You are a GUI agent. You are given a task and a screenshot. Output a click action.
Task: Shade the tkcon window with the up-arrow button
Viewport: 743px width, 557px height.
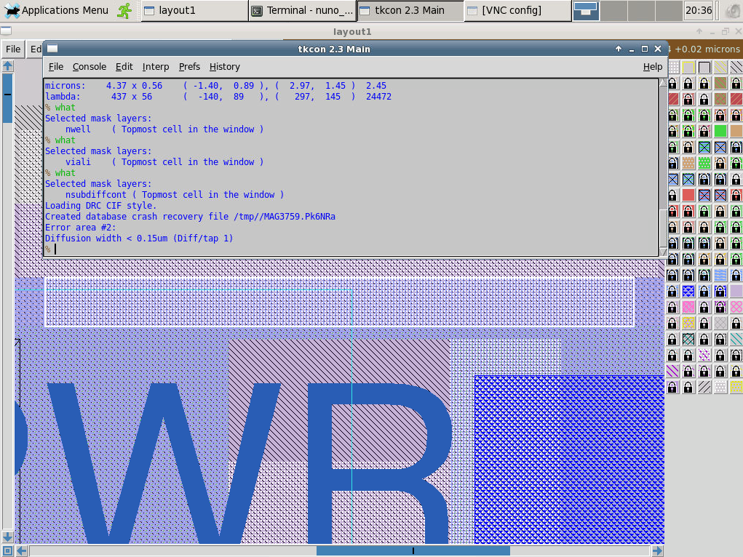pos(619,49)
